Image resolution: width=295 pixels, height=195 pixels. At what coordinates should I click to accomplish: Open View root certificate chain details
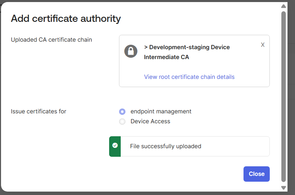(189, 77)
